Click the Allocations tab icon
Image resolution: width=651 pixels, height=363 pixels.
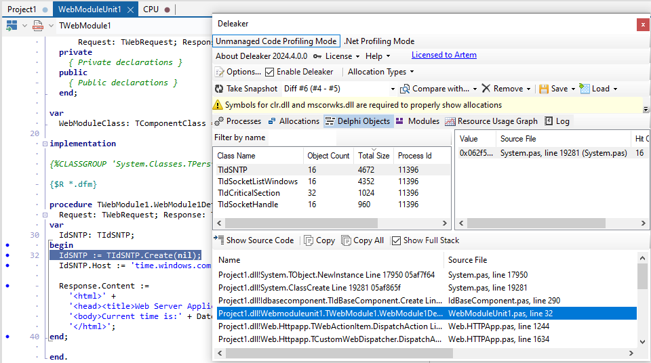click(x=272, y=121)
